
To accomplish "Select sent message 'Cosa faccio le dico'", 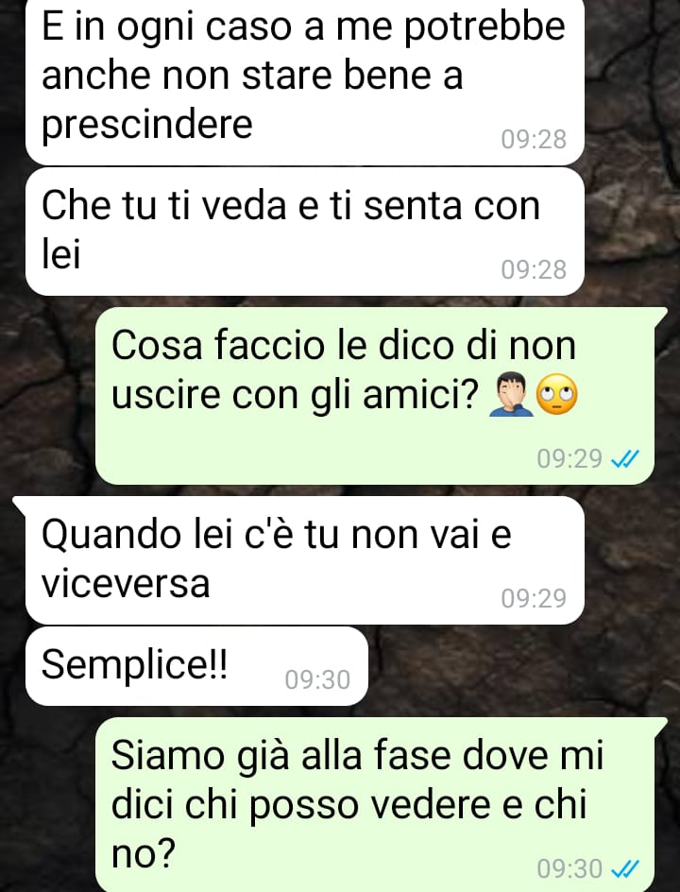I will tap(375, 396).
